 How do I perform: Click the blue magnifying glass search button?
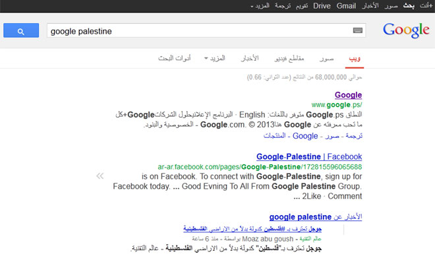20,31
